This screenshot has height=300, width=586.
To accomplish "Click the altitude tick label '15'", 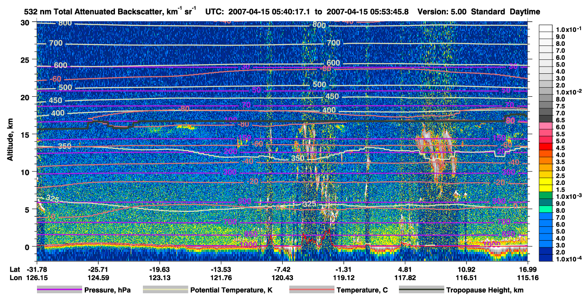I will 26,134.
